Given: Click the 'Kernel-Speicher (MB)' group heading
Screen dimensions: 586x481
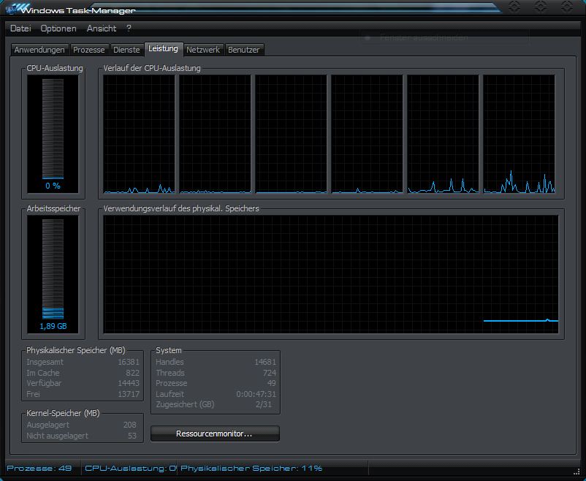Looking at the screenshot, I should pyautogui.click(x=63, y=413).
